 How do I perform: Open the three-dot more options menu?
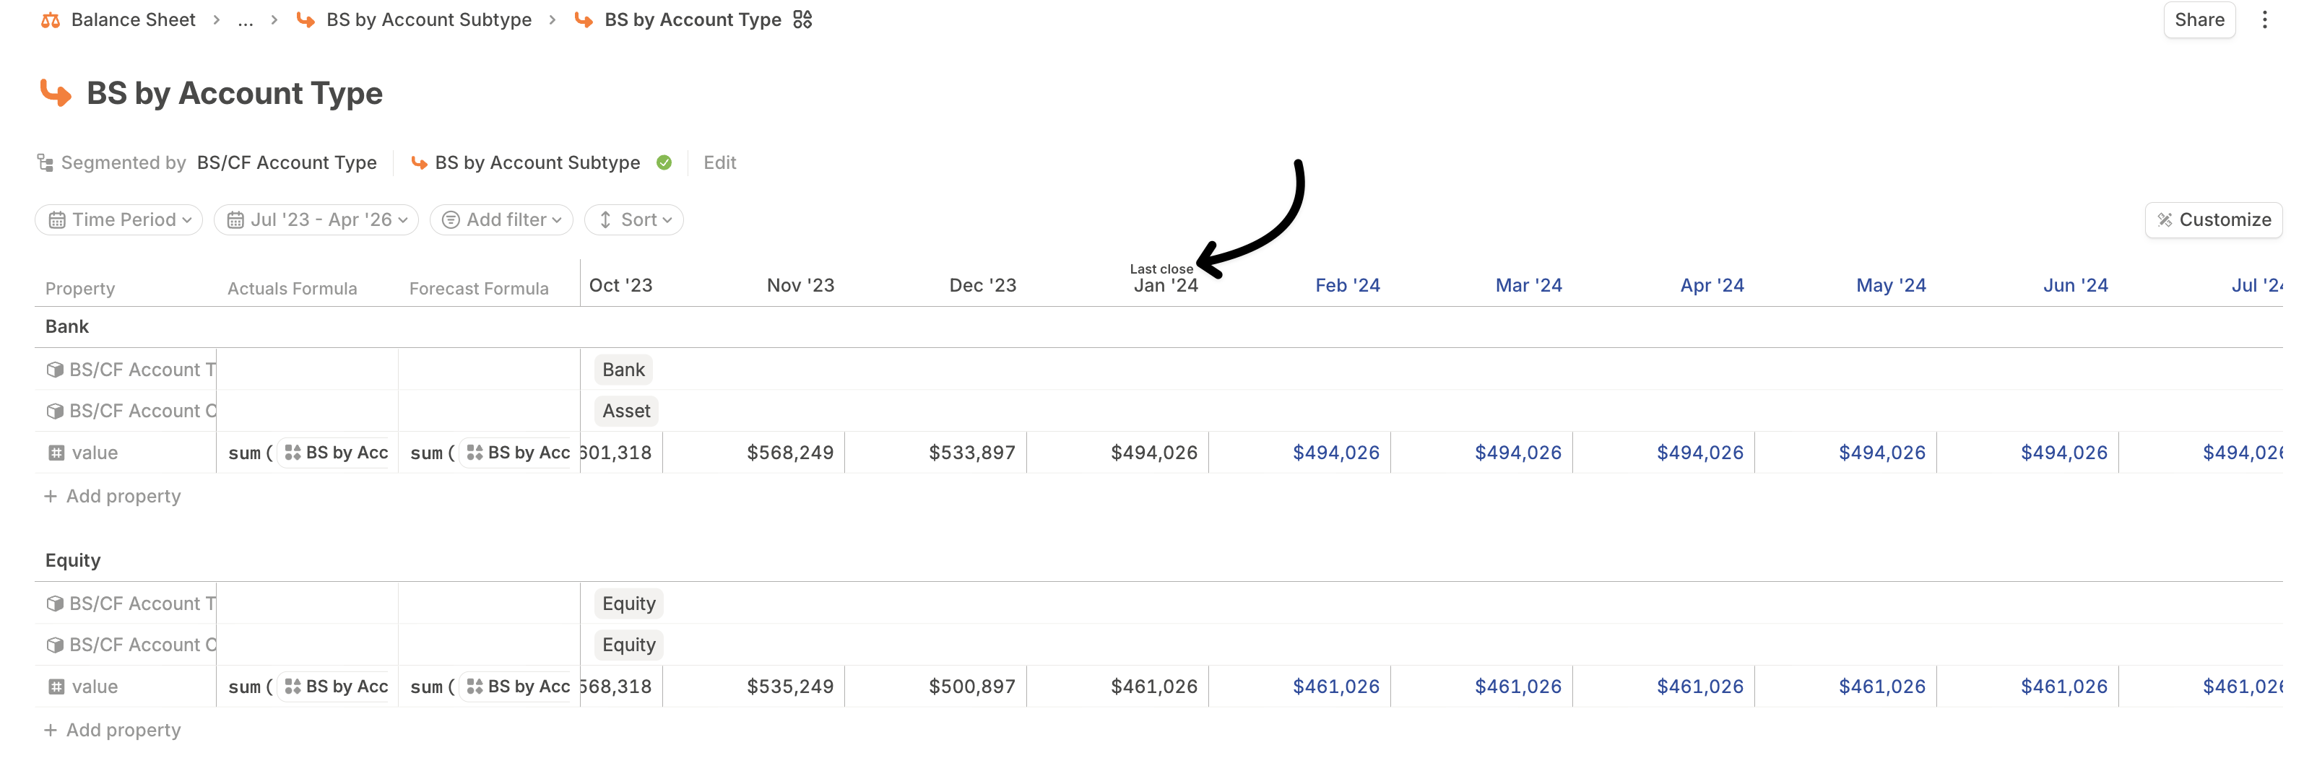[2264, 19]
